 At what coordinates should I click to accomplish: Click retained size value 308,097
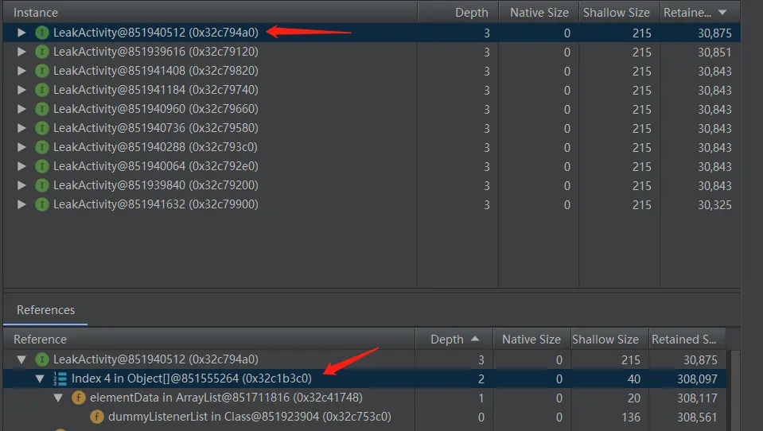point(697,379)
